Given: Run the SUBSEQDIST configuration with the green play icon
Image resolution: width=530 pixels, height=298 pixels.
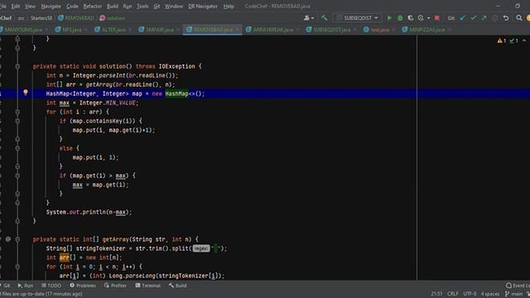Looking at the screenshot, I should click(389, 18).
